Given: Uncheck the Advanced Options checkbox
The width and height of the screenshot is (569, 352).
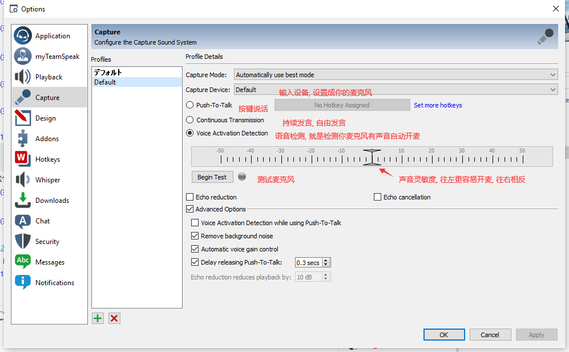Looking at the screenshot, I should click(x=190, y=209).
